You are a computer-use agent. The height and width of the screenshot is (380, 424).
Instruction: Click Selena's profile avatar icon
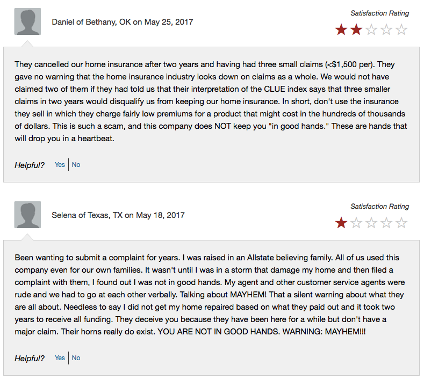coord(27,215)
